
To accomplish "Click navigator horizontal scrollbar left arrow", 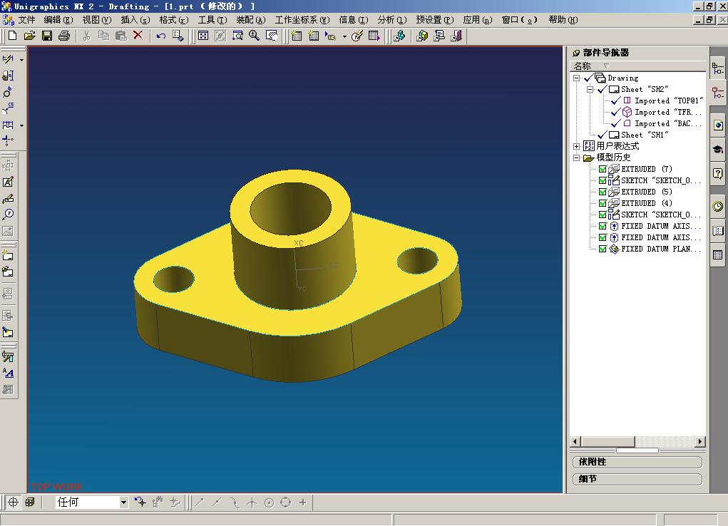I will click(575, 441).
